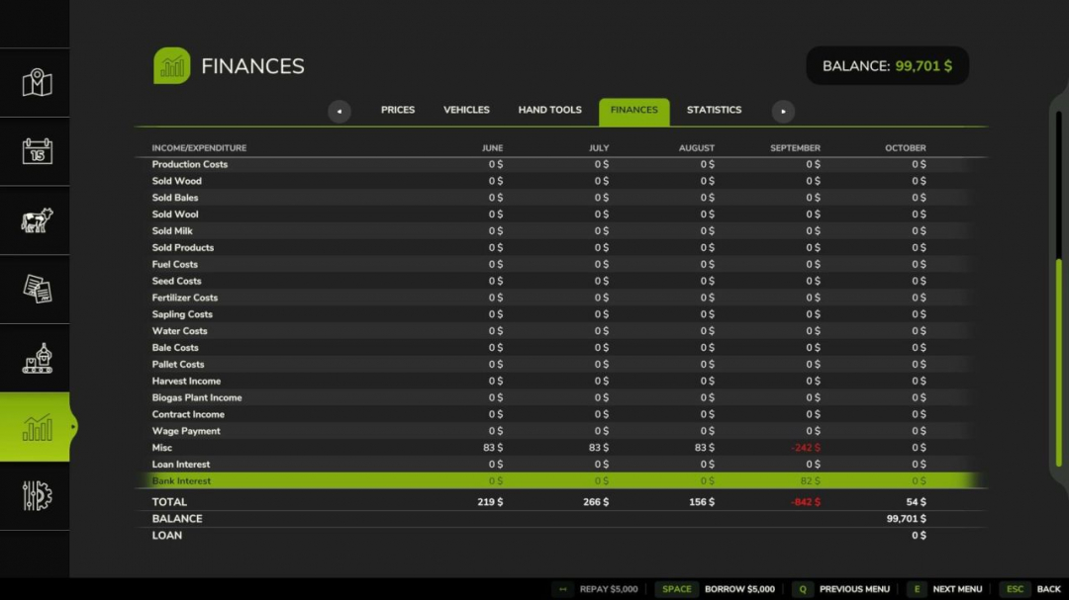This screenshot has height=600, width=1069.
Task: Switch to the Statistics tab
Action: 714,110
